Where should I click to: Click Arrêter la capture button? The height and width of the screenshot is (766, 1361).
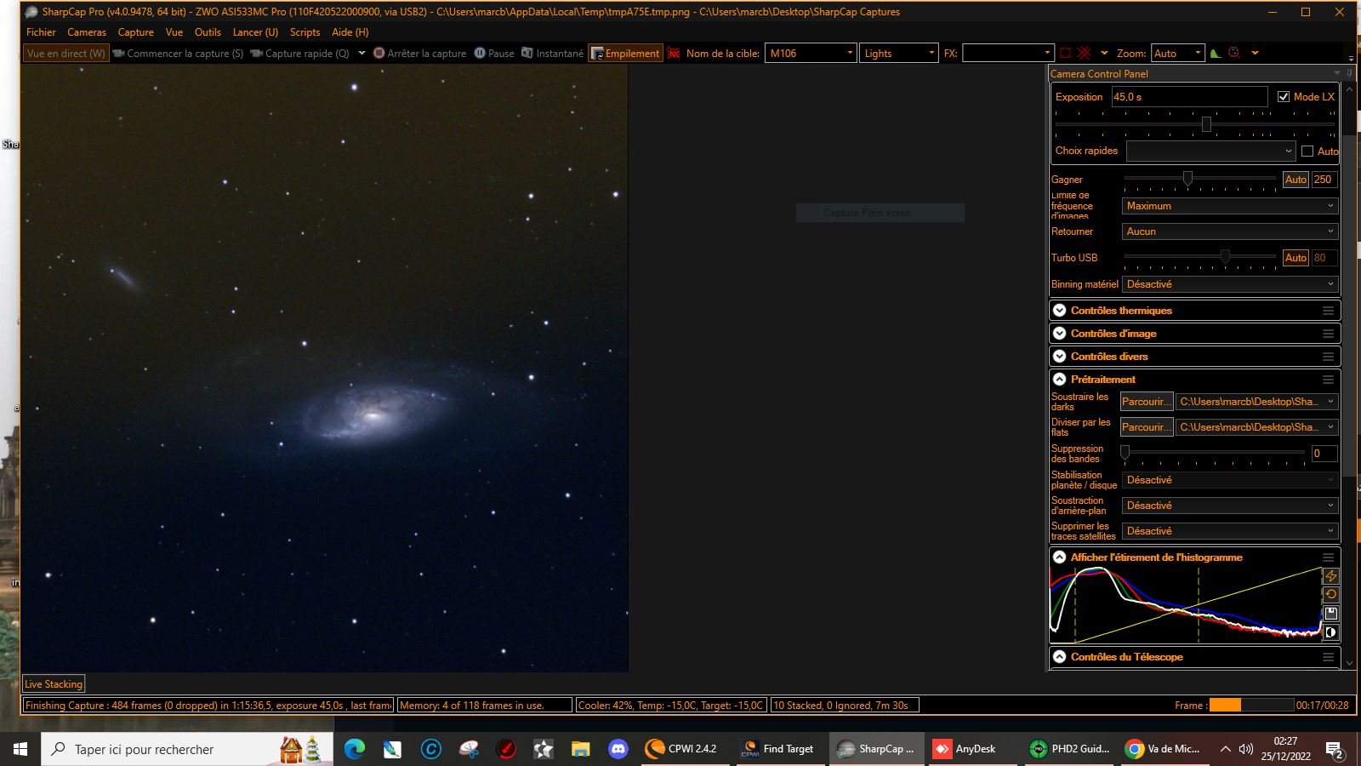(420, 53)
